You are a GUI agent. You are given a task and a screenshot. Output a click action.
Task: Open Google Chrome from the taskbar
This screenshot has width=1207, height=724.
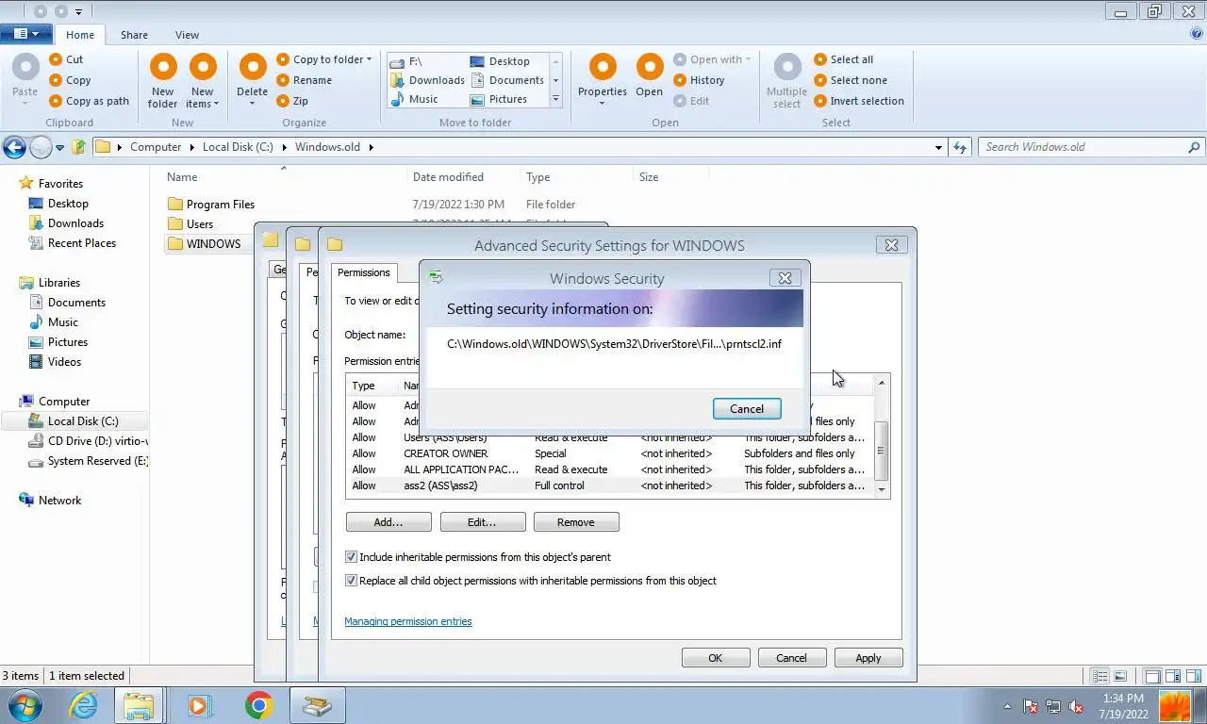(258, 705)
